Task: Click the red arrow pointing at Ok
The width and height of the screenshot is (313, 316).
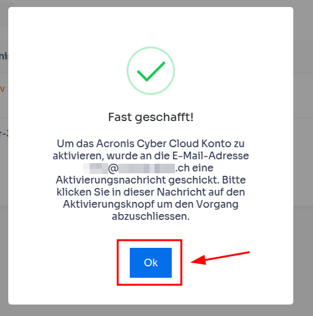Action: (220, 258)
